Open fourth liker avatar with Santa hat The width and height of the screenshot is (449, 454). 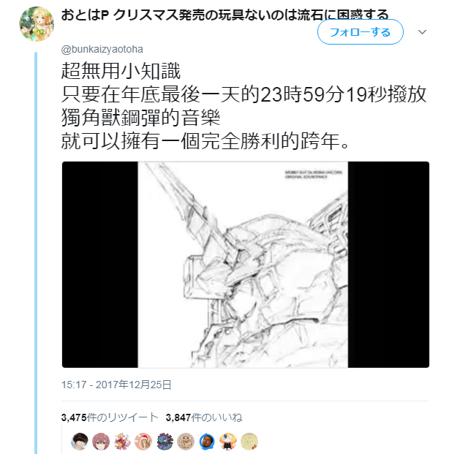coord(143,442)
